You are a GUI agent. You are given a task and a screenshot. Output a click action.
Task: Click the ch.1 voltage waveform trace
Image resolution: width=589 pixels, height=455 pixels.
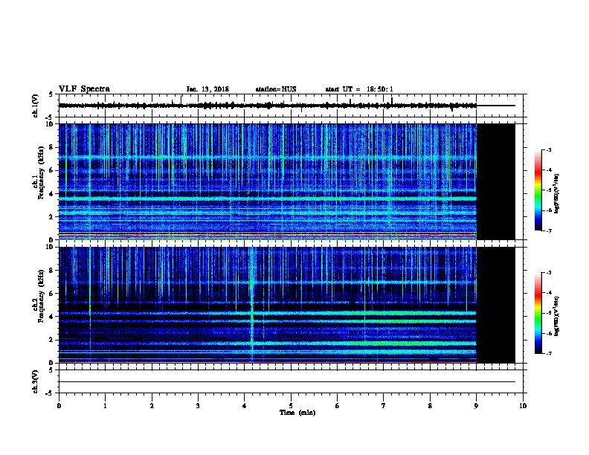point(268,106)
